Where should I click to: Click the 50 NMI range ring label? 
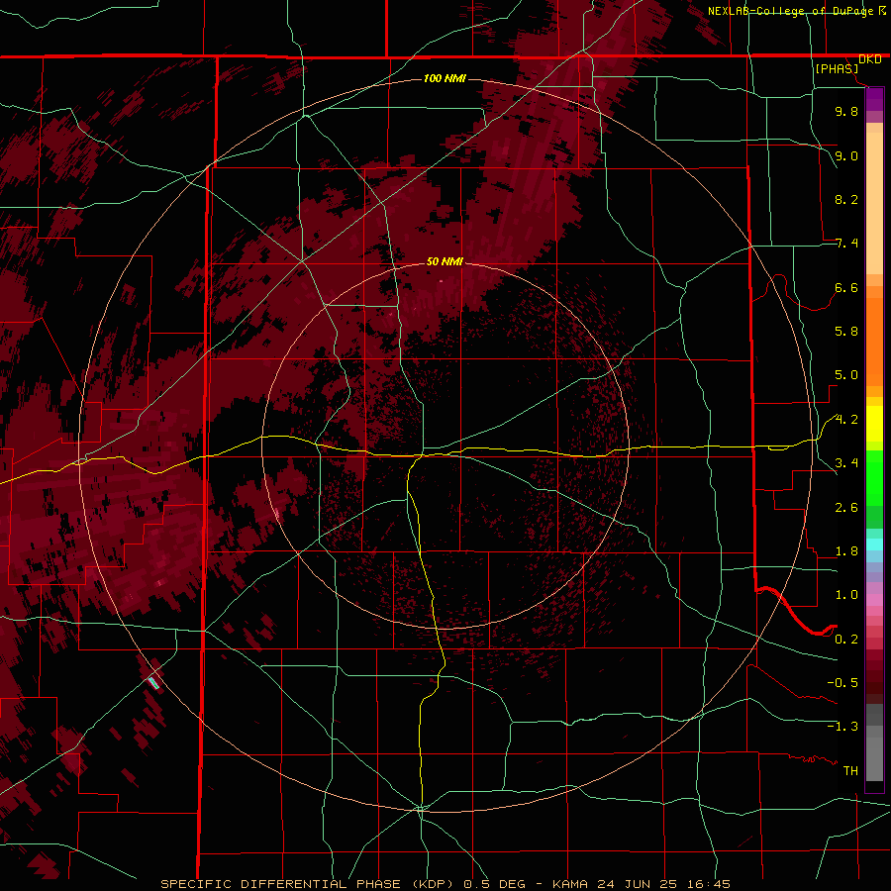click(x=445, y=261)
